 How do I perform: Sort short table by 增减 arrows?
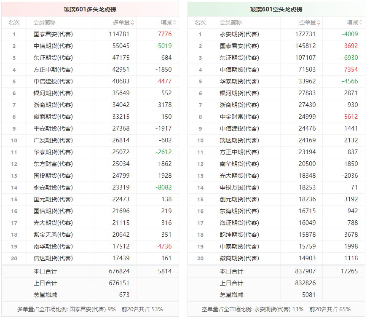[x=361, y=22]
